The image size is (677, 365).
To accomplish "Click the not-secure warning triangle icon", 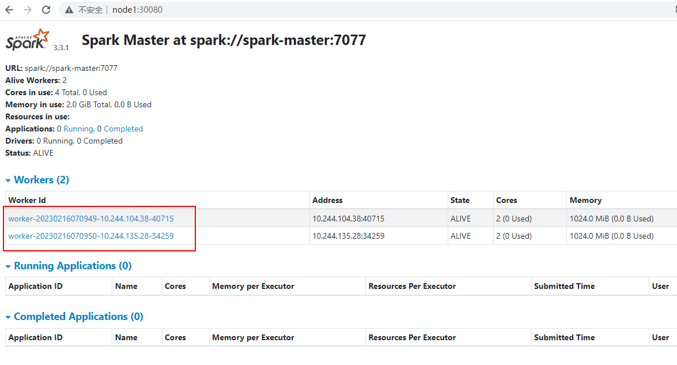I will tap(69, 10).
